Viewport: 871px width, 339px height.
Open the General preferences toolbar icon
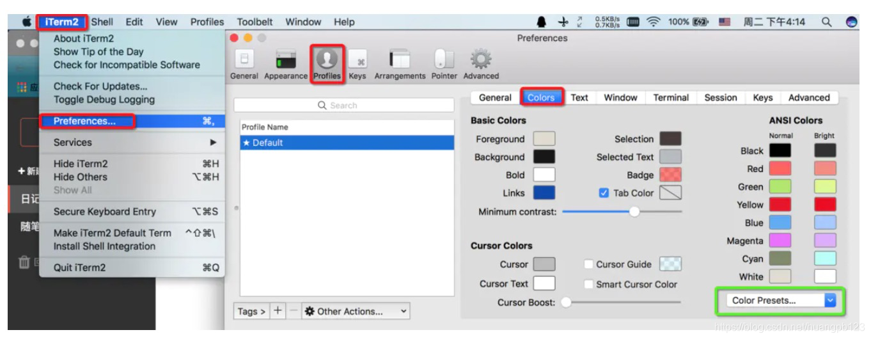tap(244, 65)
